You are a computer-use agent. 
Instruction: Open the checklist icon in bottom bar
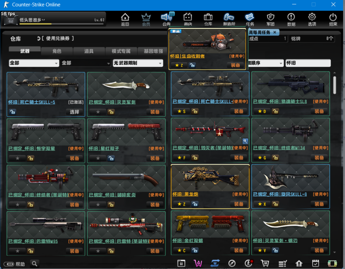(282, 263)
